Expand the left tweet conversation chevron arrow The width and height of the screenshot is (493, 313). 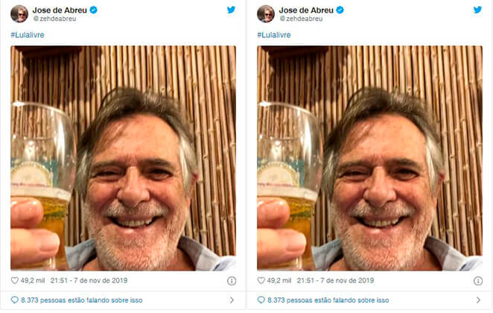coord(231,300)
